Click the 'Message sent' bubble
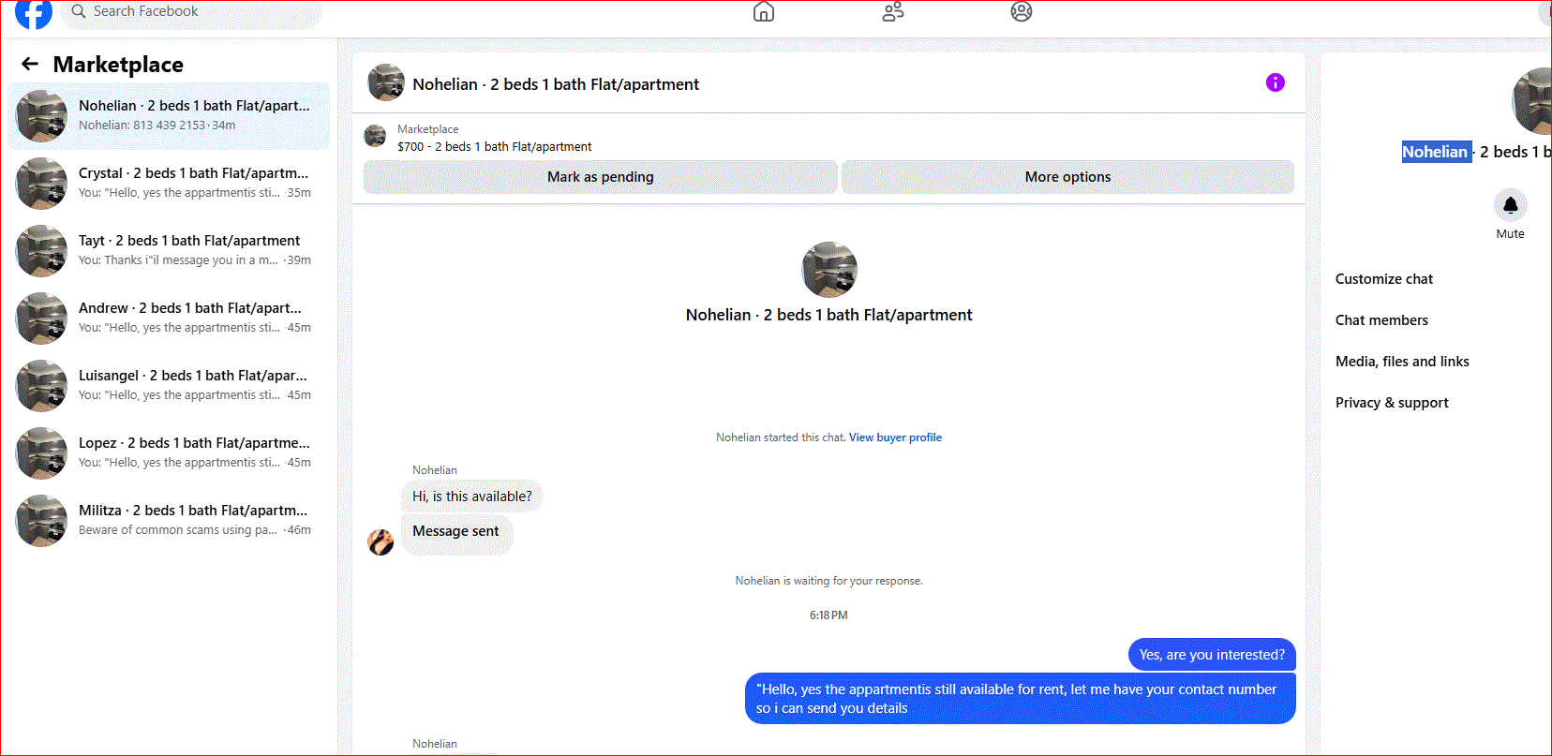 [x=456, y=535]
